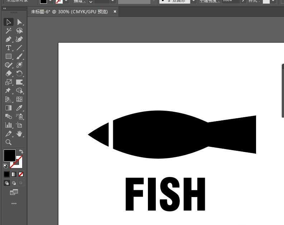Screen dimensions: 284x225
Task: Open Edit Toolbar three-dots button
Action: 14,204
